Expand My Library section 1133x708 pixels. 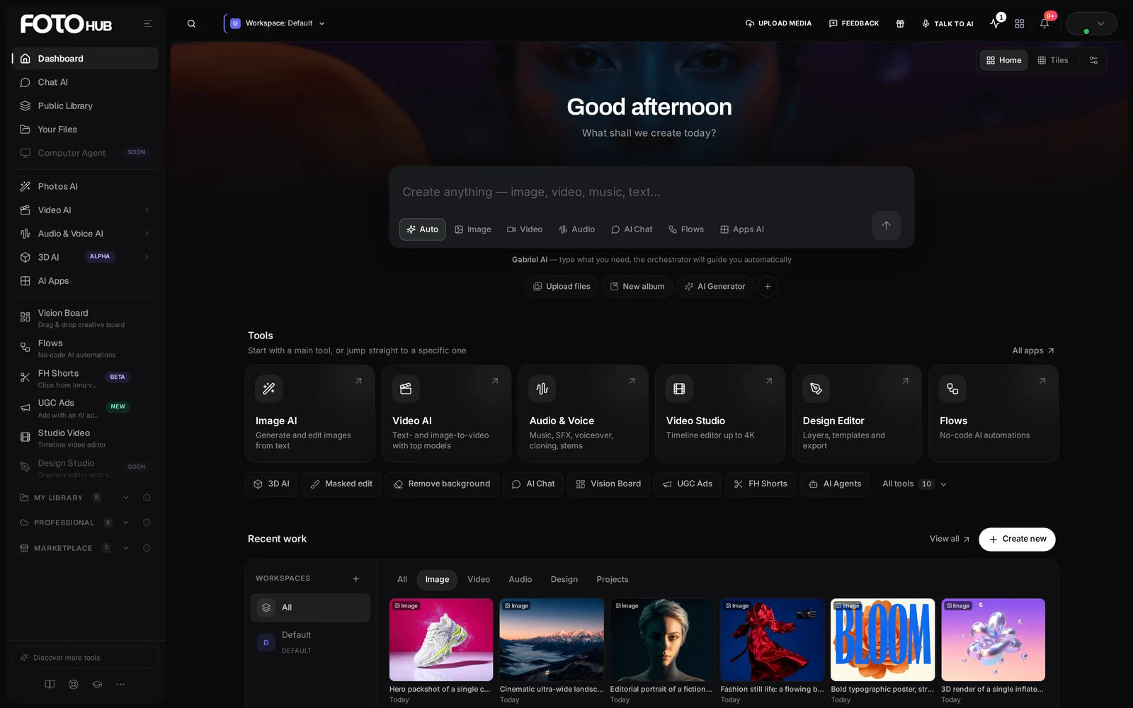pyautogui.click(x=126, y=498)
